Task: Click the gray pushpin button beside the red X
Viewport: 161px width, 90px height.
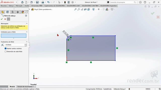Action: tap(9, 19)
